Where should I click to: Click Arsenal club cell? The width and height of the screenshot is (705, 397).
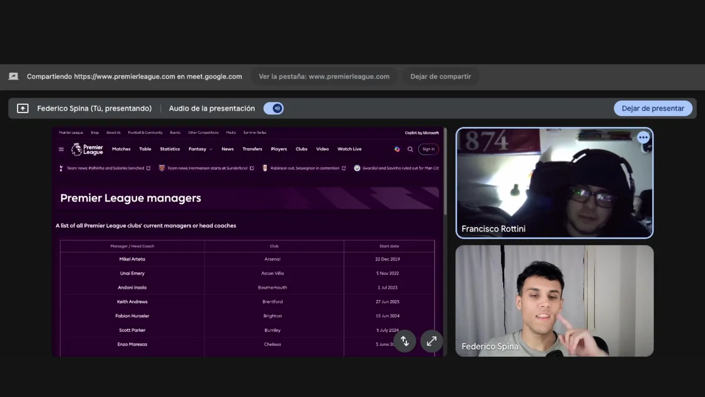coord(273,259)
